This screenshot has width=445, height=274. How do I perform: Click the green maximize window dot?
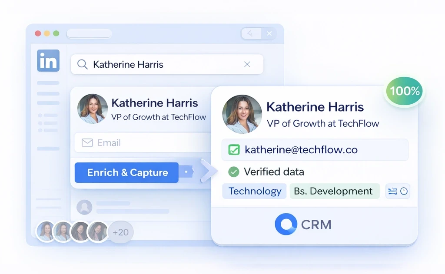(x=56, y=33)
